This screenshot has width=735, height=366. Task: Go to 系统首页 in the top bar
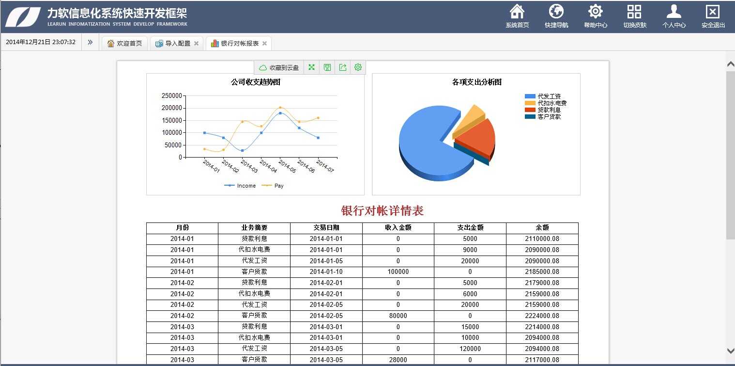click(x=517, y=16)
